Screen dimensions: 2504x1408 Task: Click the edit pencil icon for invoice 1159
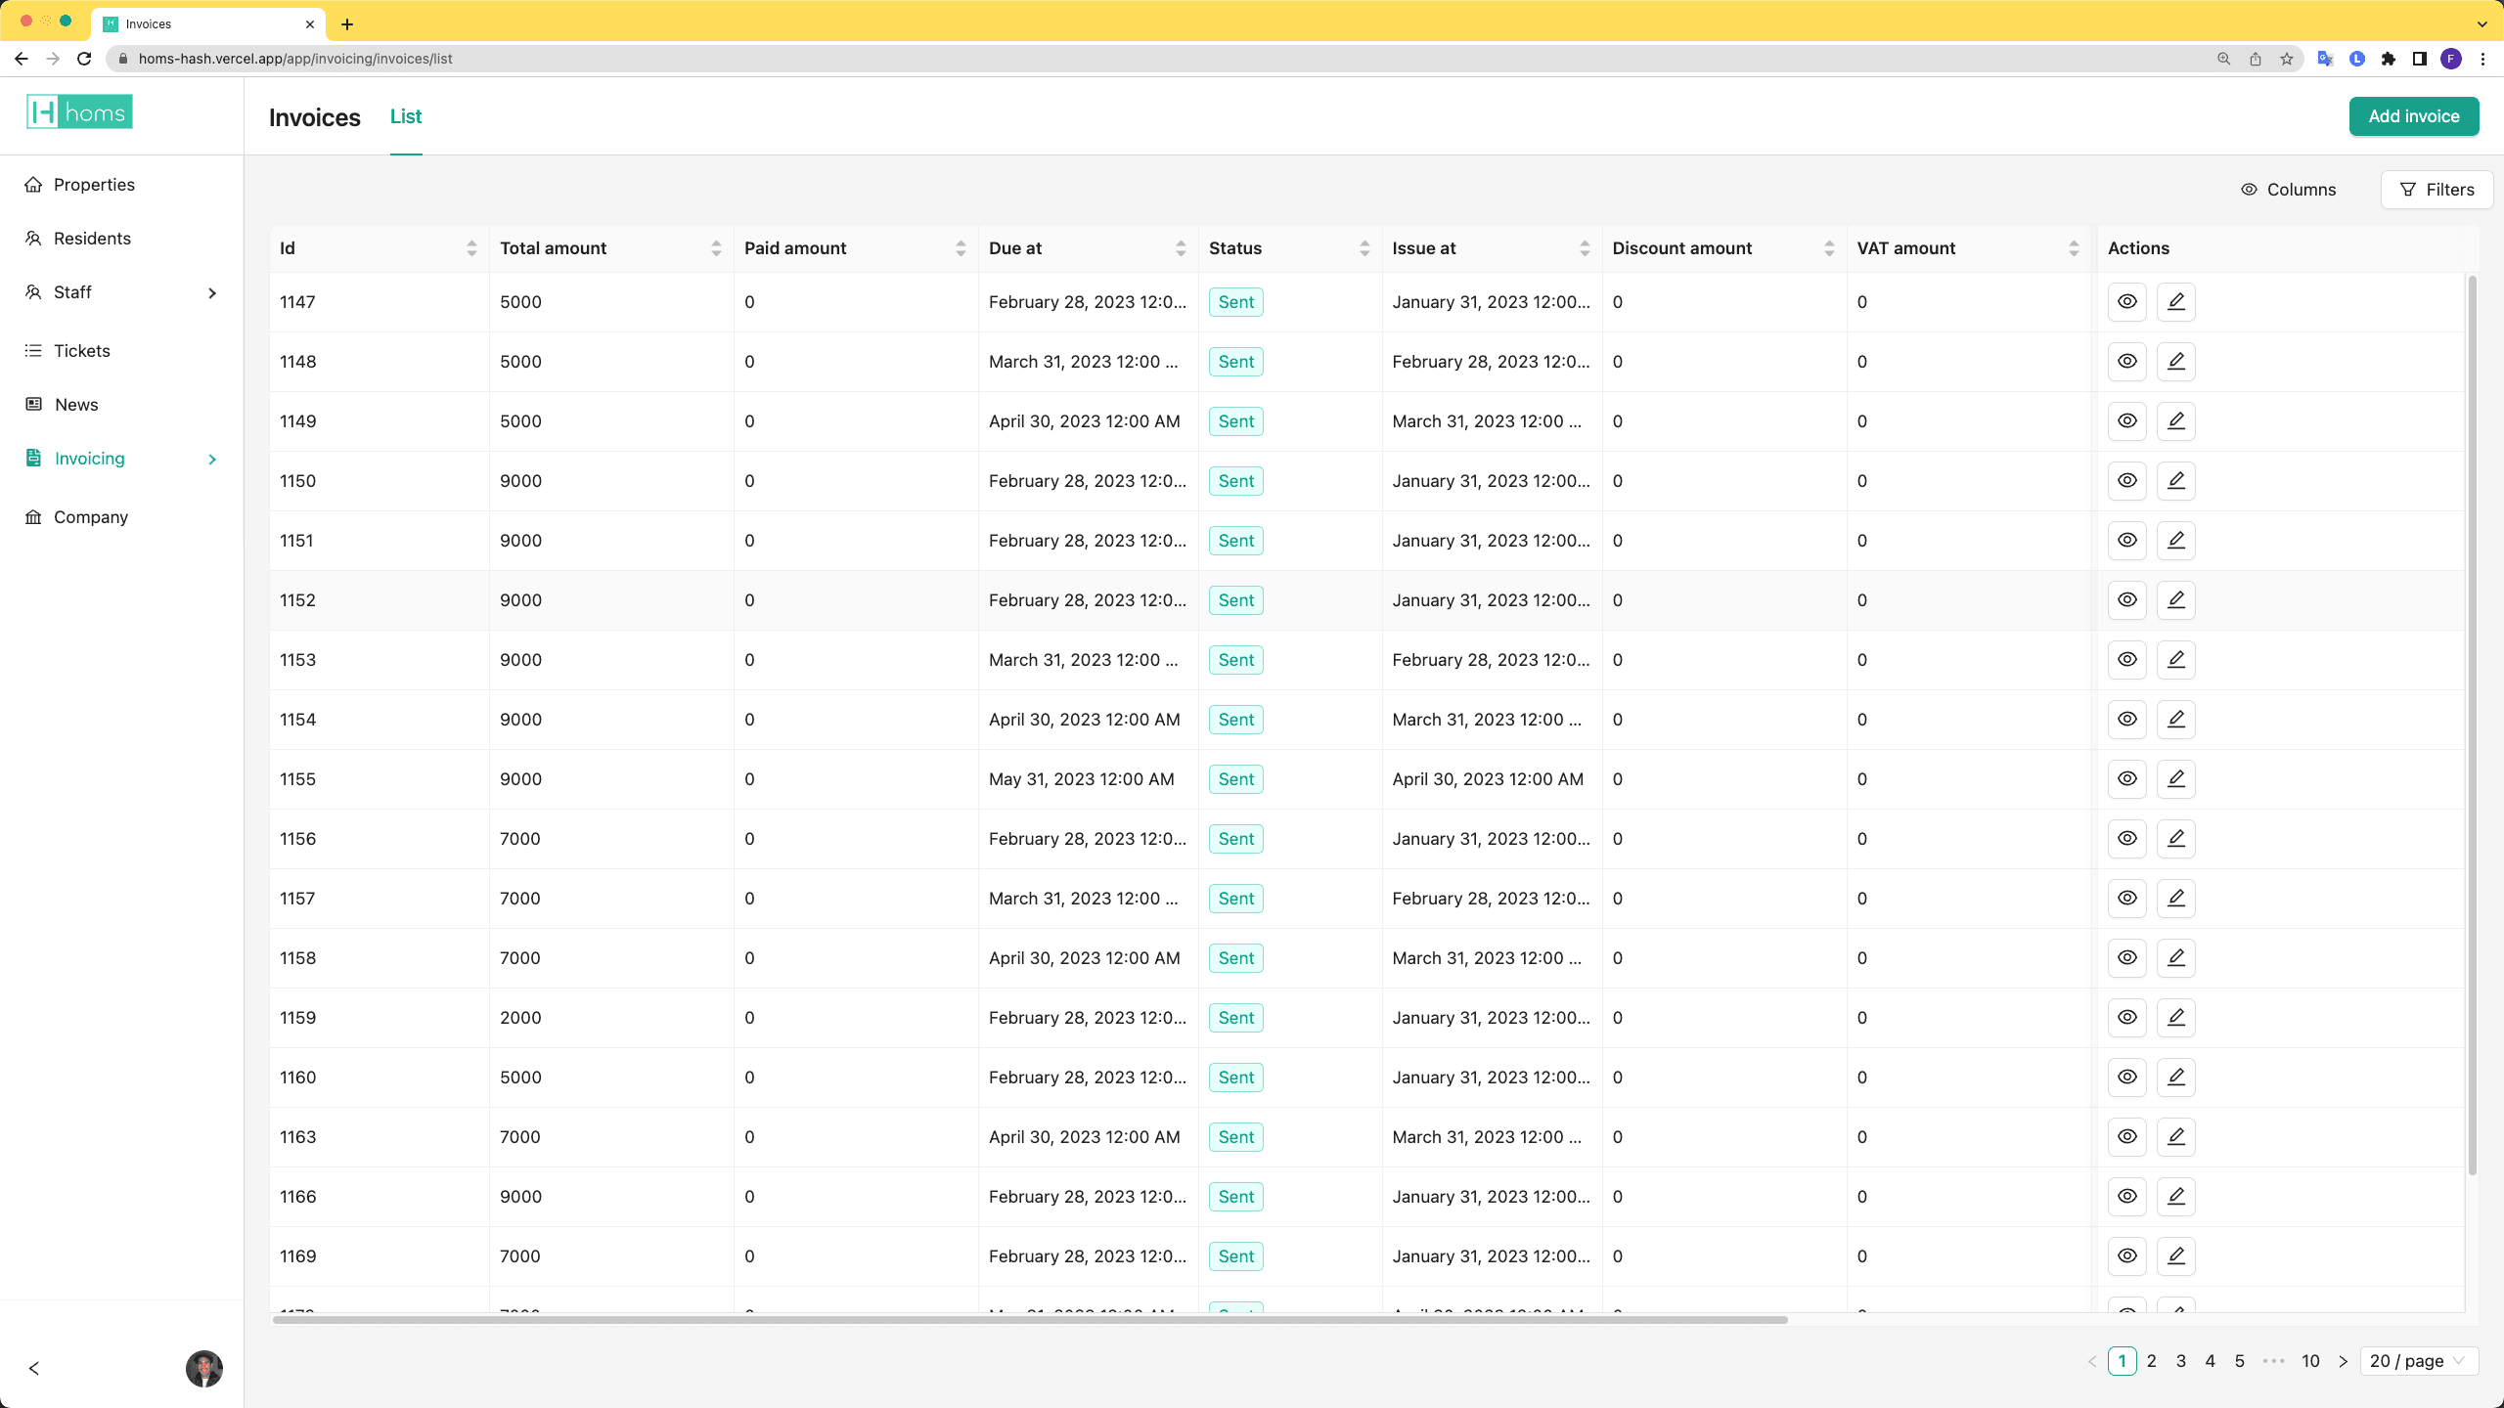(x=2175, y=1018)
